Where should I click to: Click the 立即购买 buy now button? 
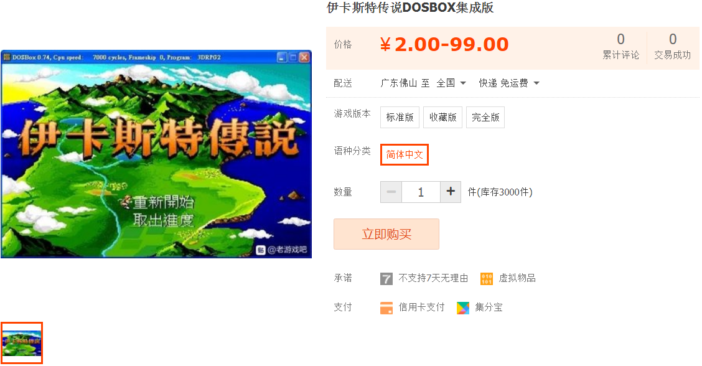coord(386,234)
